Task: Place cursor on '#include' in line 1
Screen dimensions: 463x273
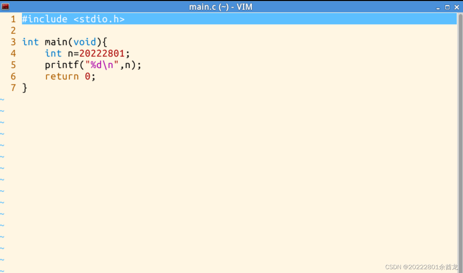Action: (x=44, y=19)
